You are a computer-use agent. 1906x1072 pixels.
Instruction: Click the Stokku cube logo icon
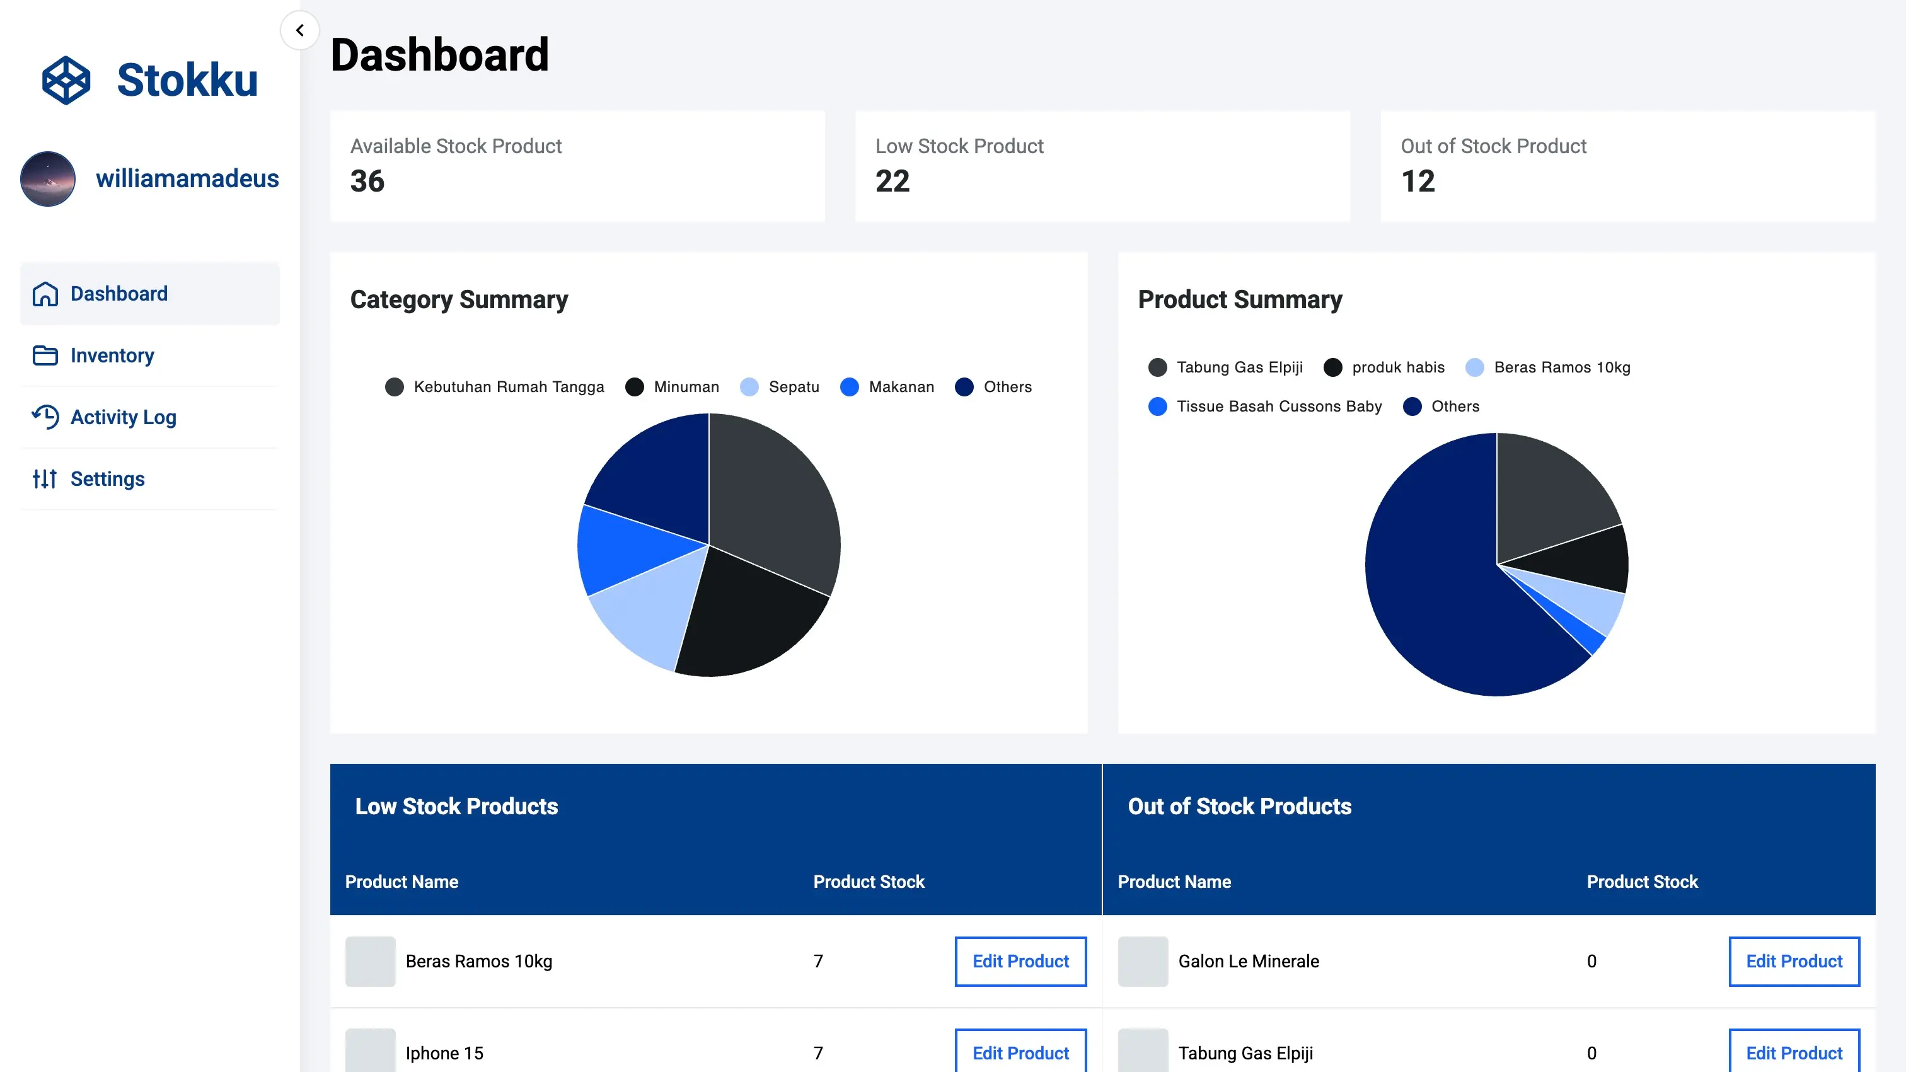(66, 80)
